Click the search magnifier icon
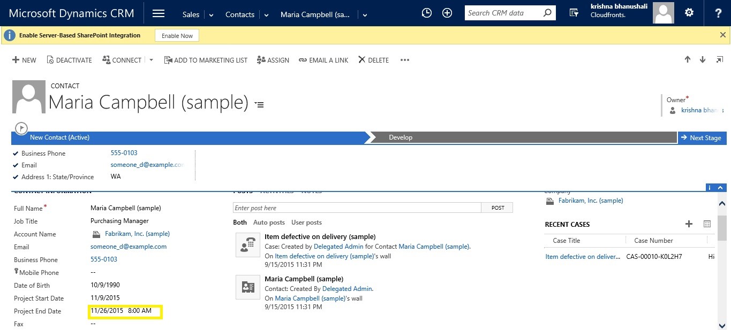Viewport: 731px width, 330px height. point(547,13)
